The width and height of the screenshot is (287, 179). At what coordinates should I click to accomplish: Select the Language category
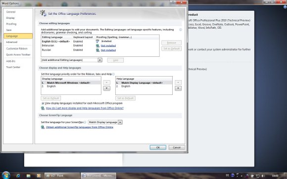tap(18, 36)
